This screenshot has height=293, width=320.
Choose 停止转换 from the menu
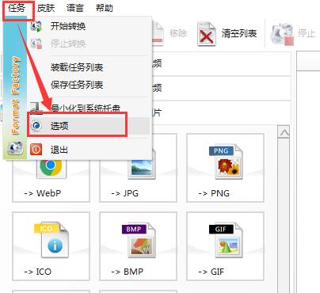tap(68, 44)
